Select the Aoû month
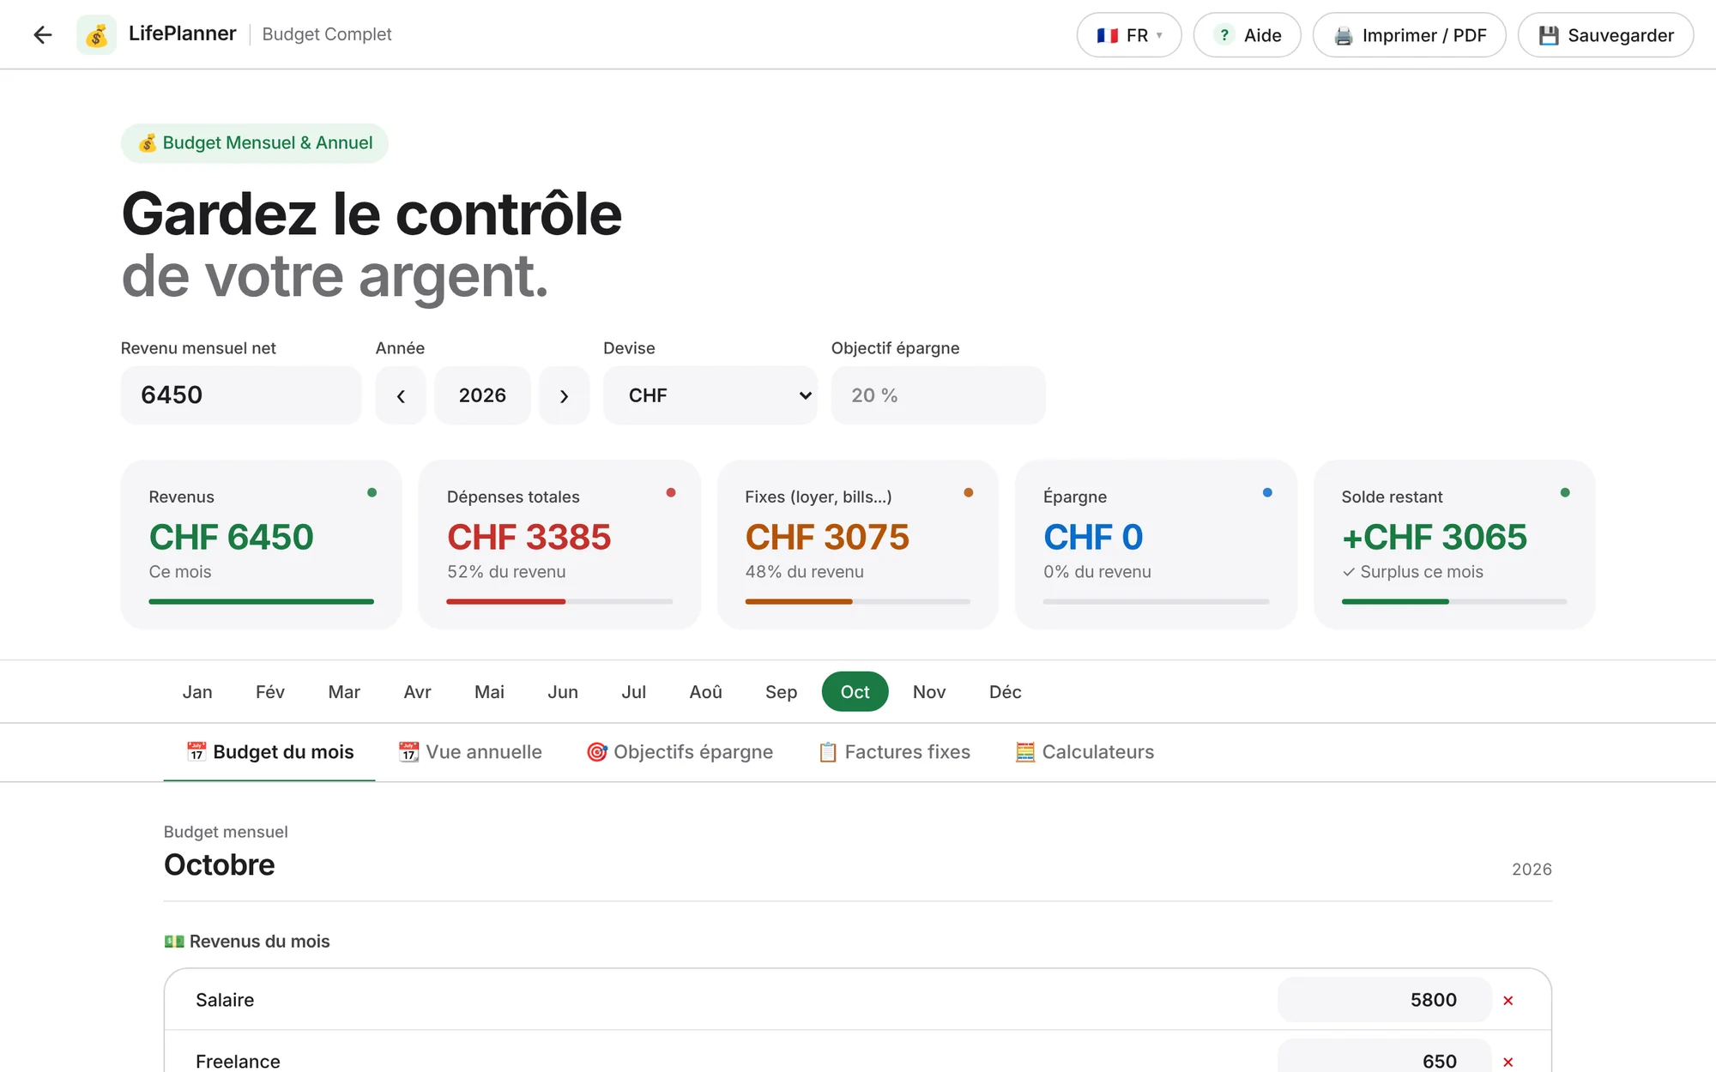1716x1072 pixels. click(x=706, y=692)
